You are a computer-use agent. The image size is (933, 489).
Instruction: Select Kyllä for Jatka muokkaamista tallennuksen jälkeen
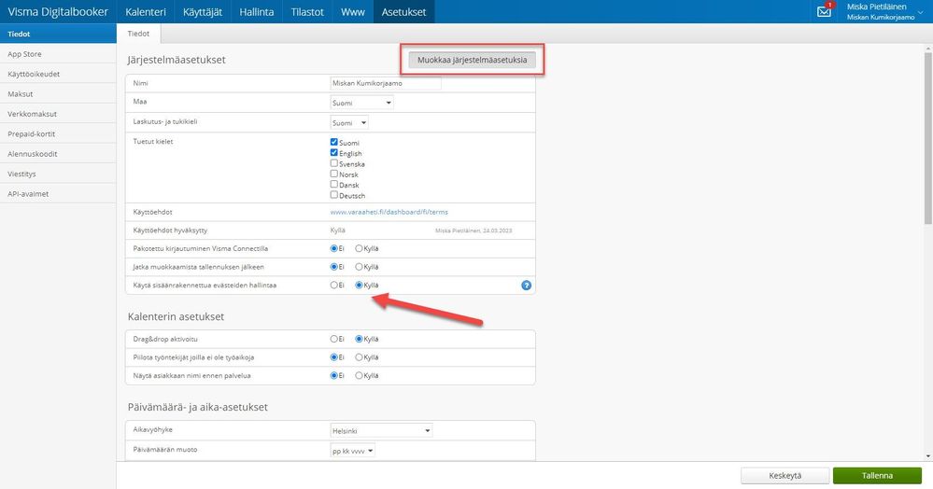359,267
